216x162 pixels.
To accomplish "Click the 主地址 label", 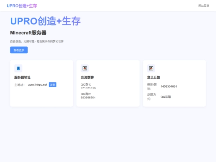I will coord(20,85).
